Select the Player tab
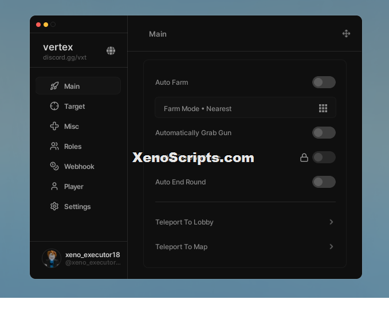Viewport: 389px width, 315px height. [x=78, y=187]
